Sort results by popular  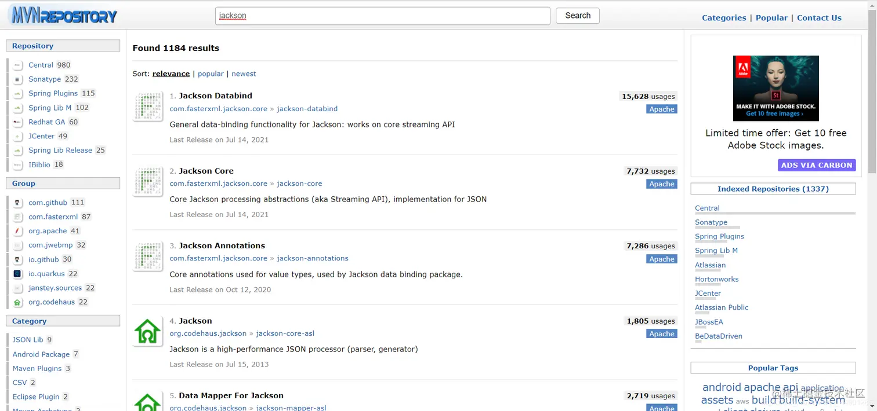211,74
